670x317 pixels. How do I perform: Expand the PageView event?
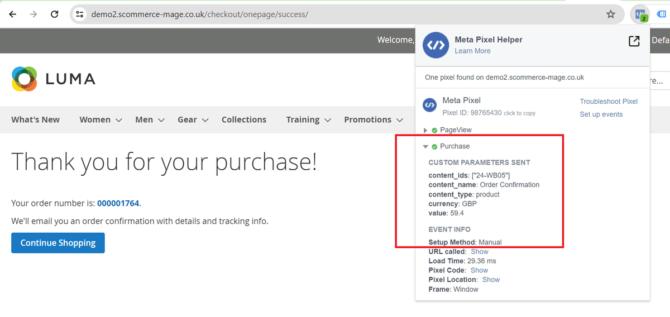tap(426, 130)
